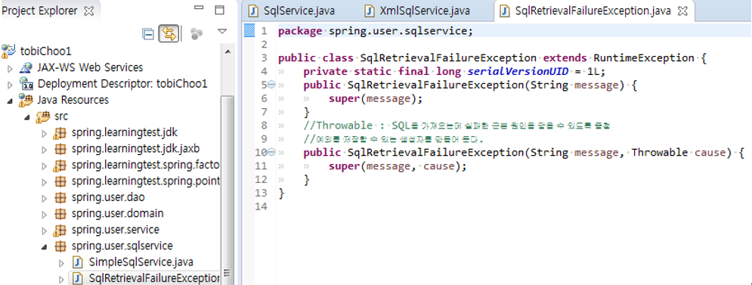Viewport: 752px width, 285px height.
Task: Click the XmlSqlService.java tab file icon
Action: [370, 11]
